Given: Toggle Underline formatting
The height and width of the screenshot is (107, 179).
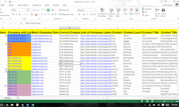Looking at the screenshot, I should point(19,14).
